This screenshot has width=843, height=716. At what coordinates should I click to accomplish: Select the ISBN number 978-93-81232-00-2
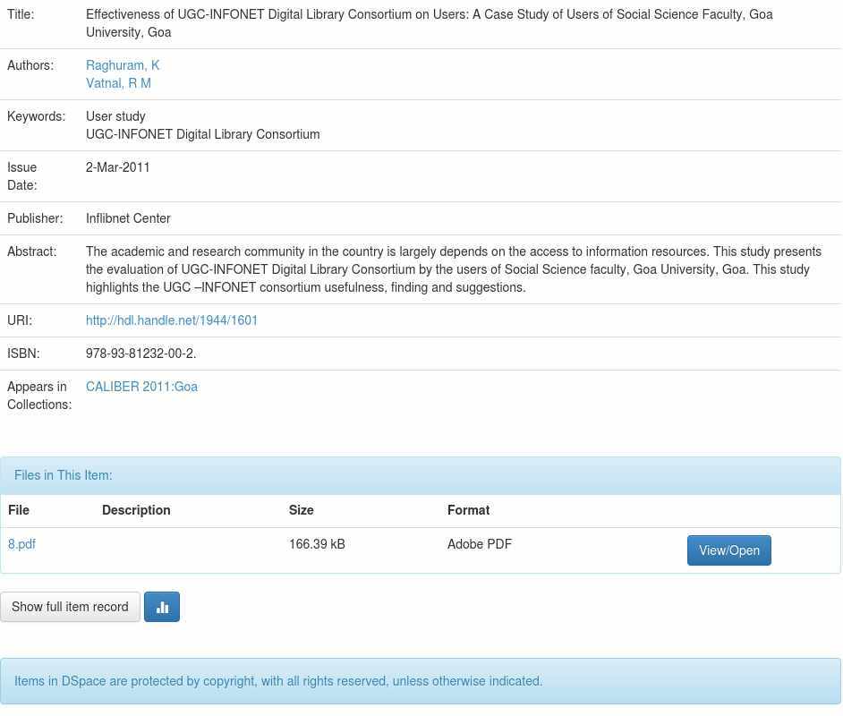140,354
